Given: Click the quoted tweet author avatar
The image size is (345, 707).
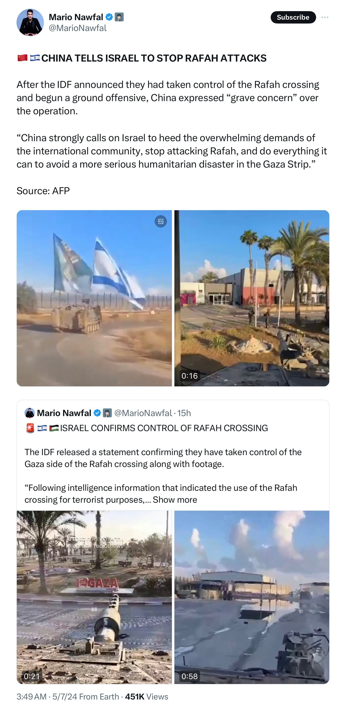Looking at the screenshot, I should (30, 413).
